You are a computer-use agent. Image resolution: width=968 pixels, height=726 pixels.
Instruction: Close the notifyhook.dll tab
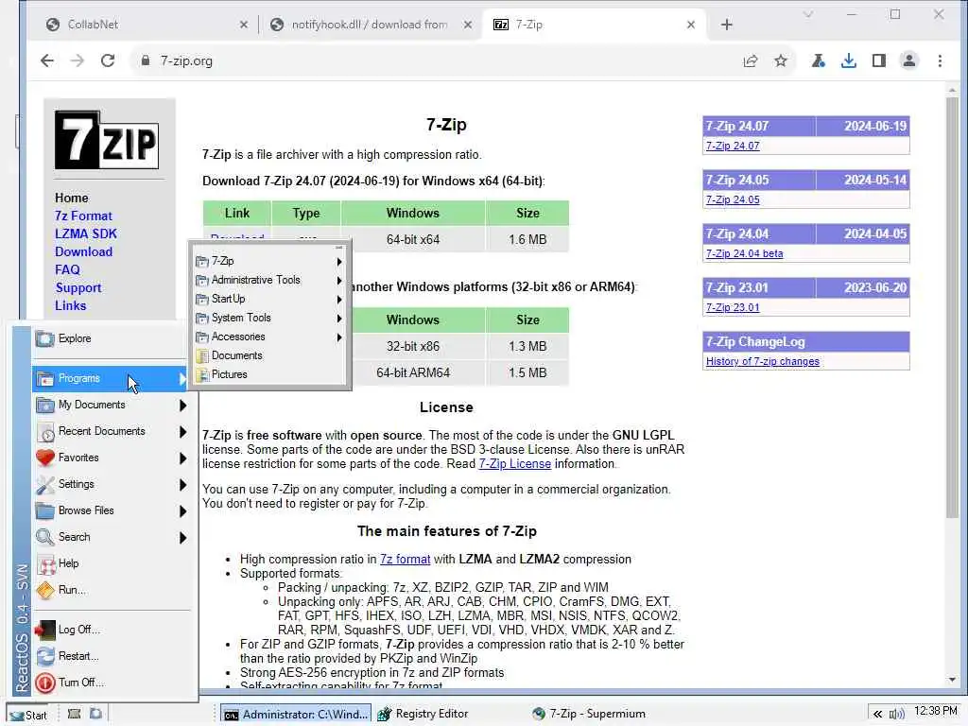coord(467,25)
